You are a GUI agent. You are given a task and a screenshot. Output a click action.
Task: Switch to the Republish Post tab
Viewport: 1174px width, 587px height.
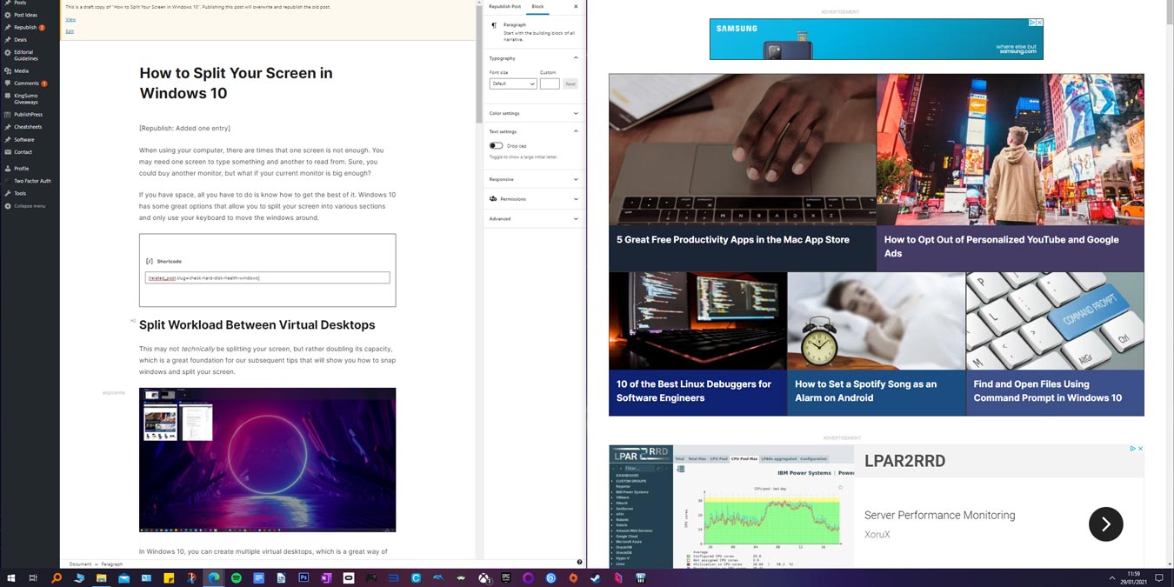click(x=507, y=6)
